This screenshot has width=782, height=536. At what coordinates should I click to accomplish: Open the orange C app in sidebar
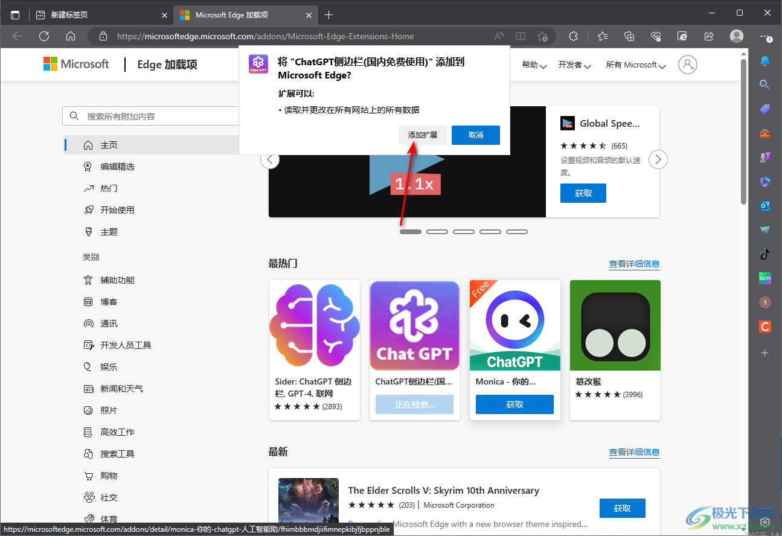(765, 327)
